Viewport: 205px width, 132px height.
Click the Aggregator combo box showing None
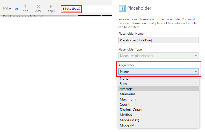coord(158,71)
